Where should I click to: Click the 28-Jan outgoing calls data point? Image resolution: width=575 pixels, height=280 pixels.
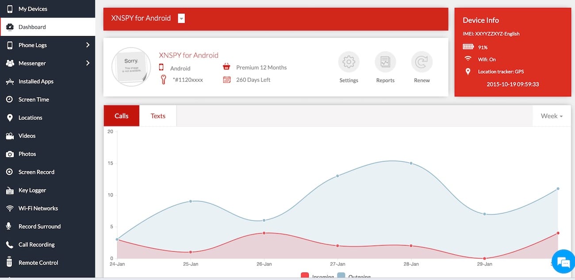point(411,163)
